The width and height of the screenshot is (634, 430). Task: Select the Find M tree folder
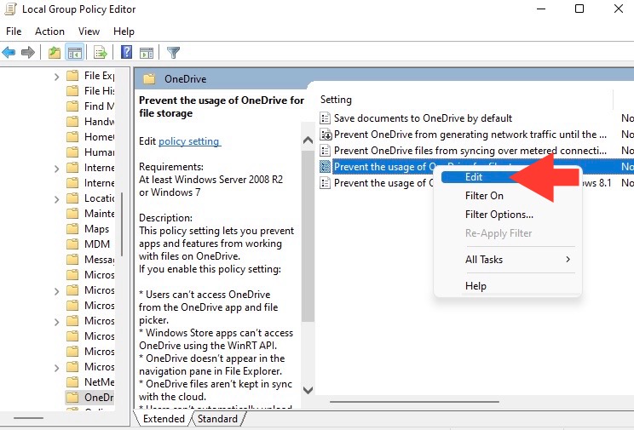pyautogui.click(x=90, y=106)
